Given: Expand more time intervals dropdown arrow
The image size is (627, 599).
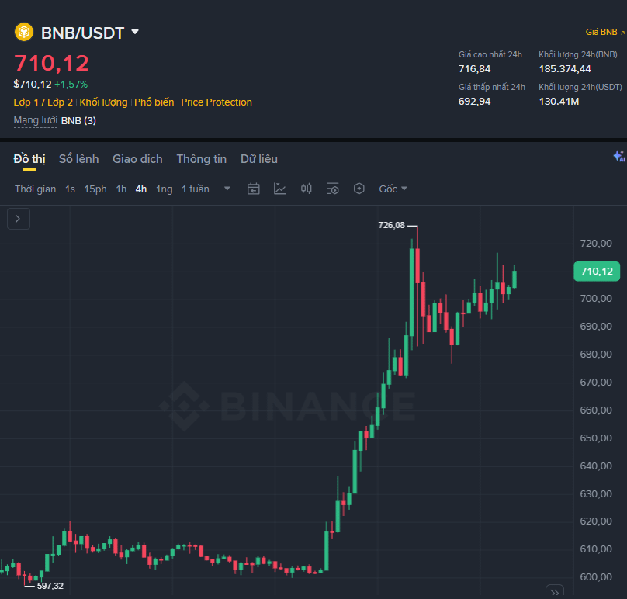Looking at the screenshot, I should 227,189.
